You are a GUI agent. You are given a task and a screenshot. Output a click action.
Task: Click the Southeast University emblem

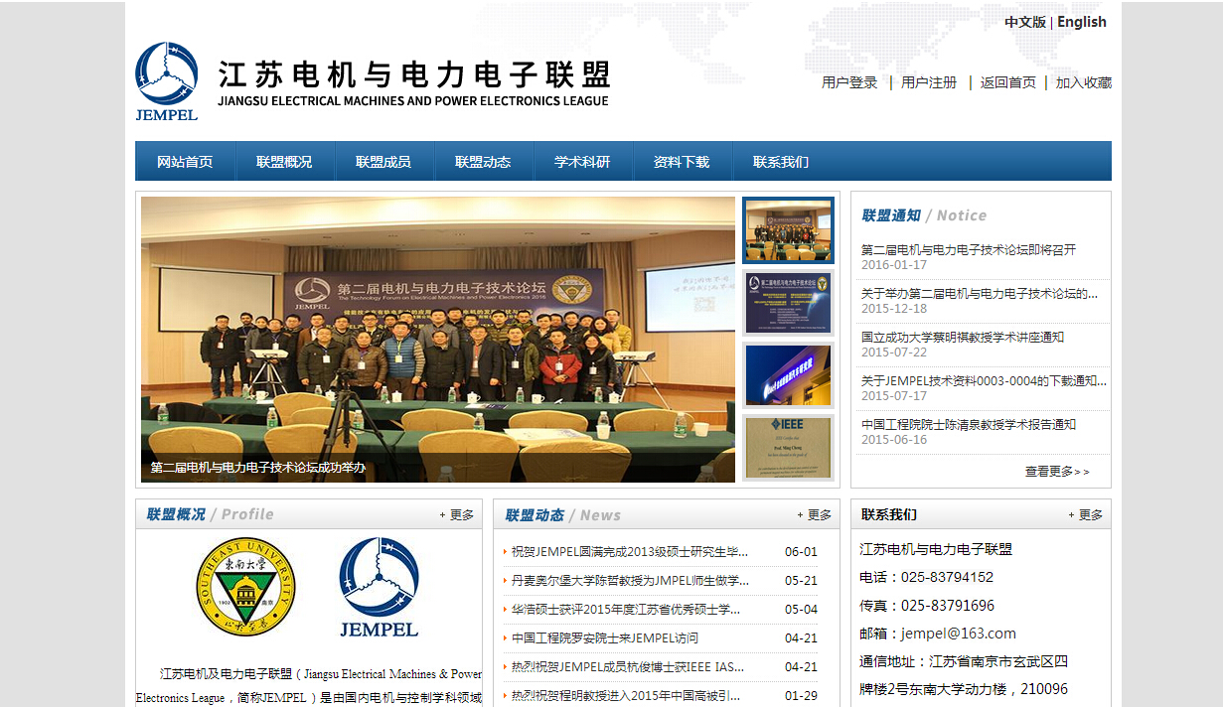pyautogui.click(x=245, y=587)
